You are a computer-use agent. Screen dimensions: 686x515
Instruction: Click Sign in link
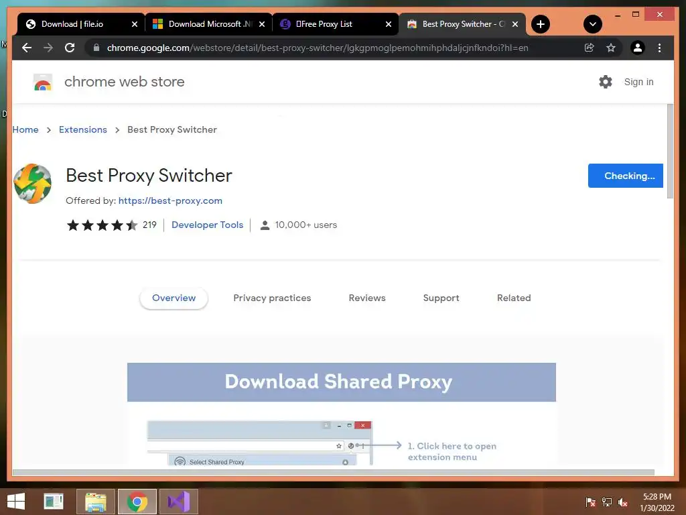[x=638, y=82]
